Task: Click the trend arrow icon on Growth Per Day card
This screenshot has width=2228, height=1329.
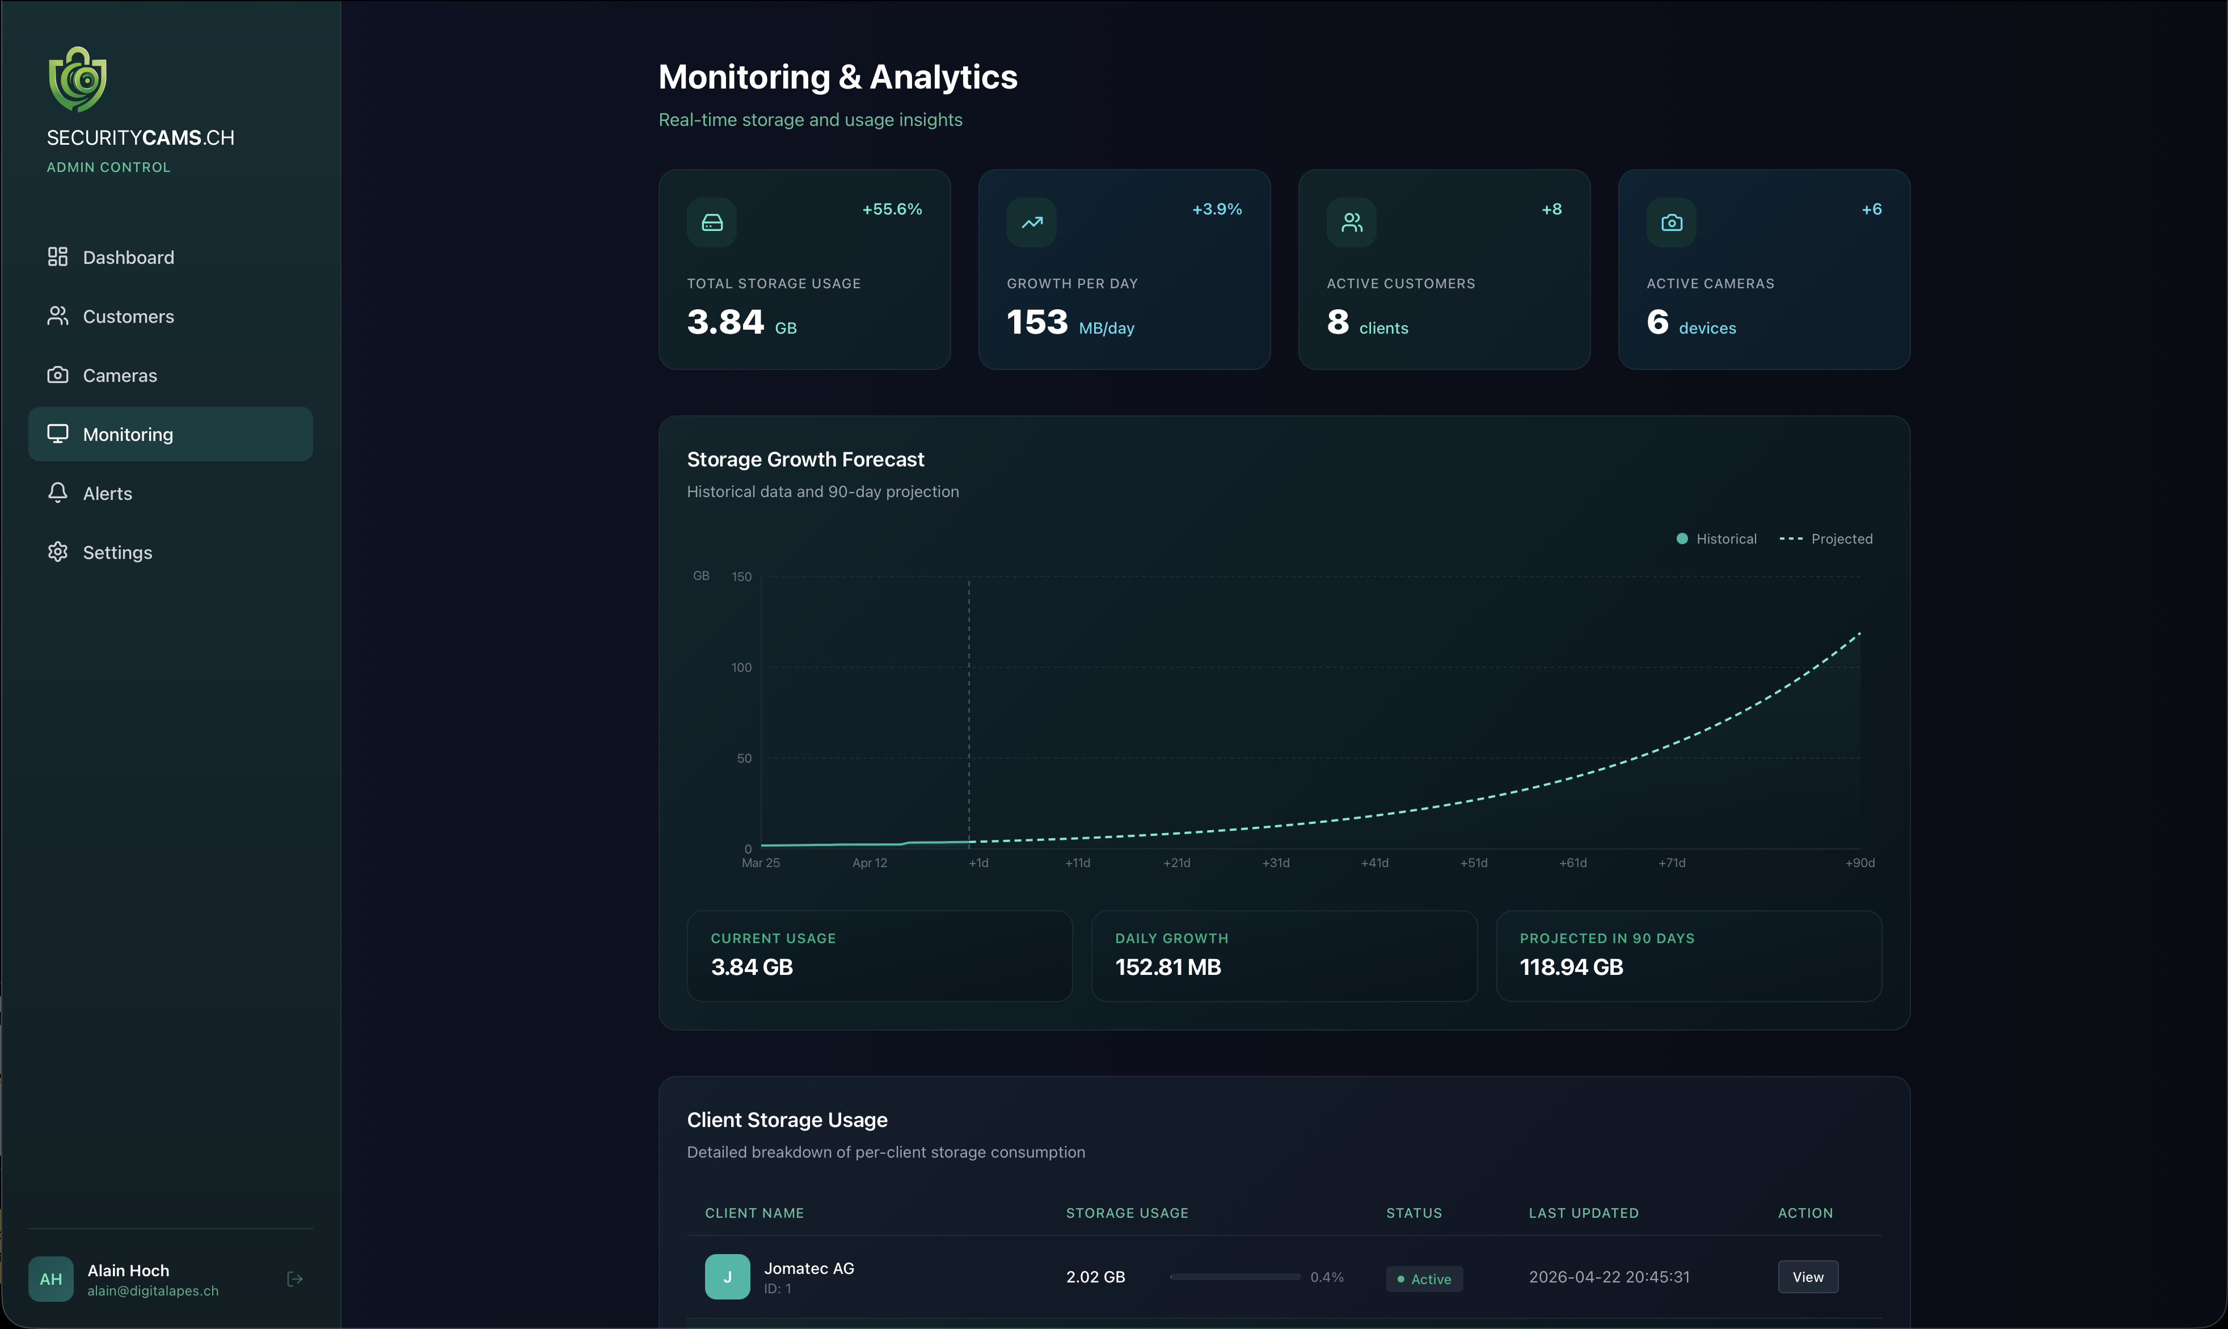Action: coord(1031,222)
